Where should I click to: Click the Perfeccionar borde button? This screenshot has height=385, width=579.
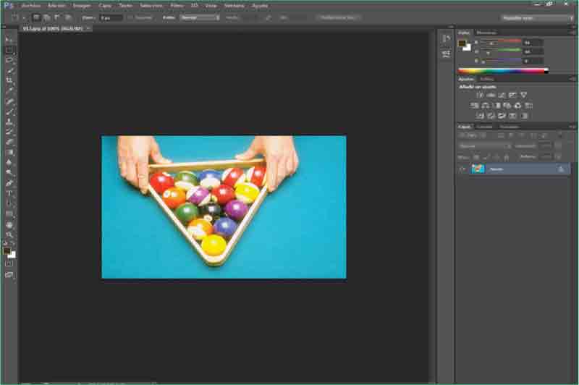coord(338,17)
